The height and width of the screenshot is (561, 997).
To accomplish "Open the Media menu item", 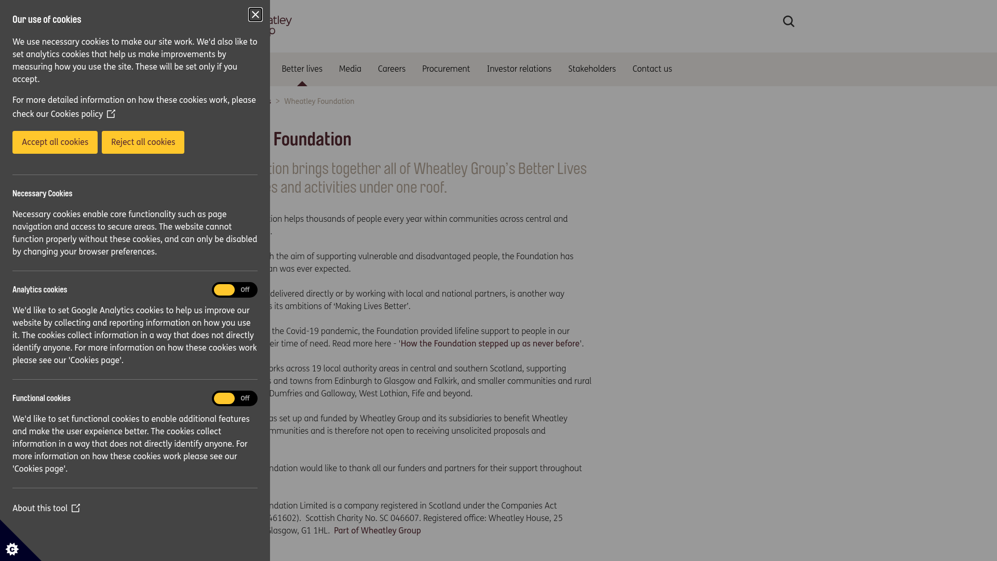I will pos(350,69).
